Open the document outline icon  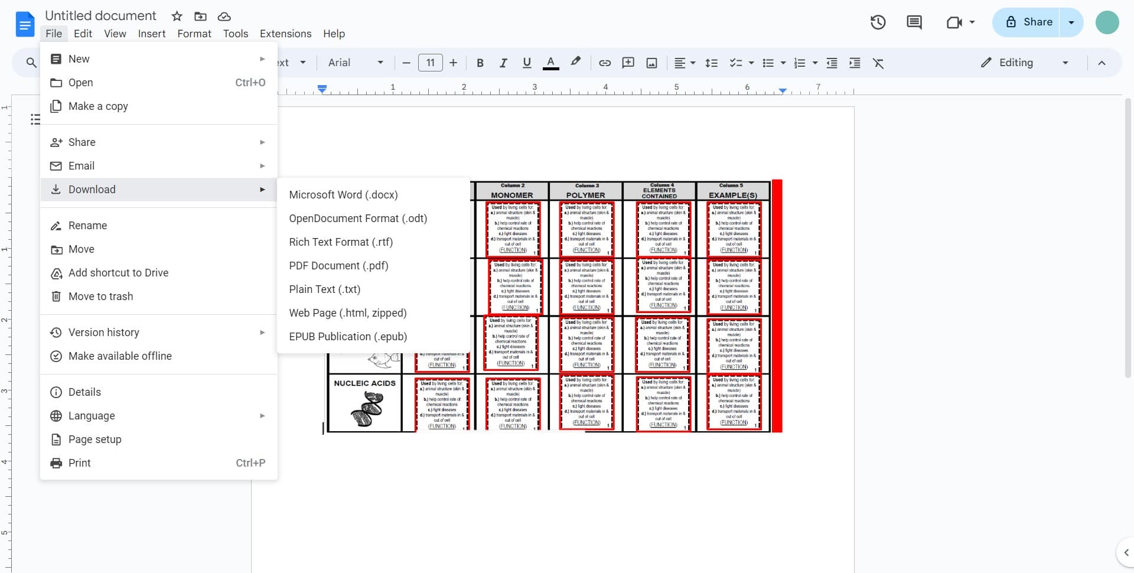(35, 119)
